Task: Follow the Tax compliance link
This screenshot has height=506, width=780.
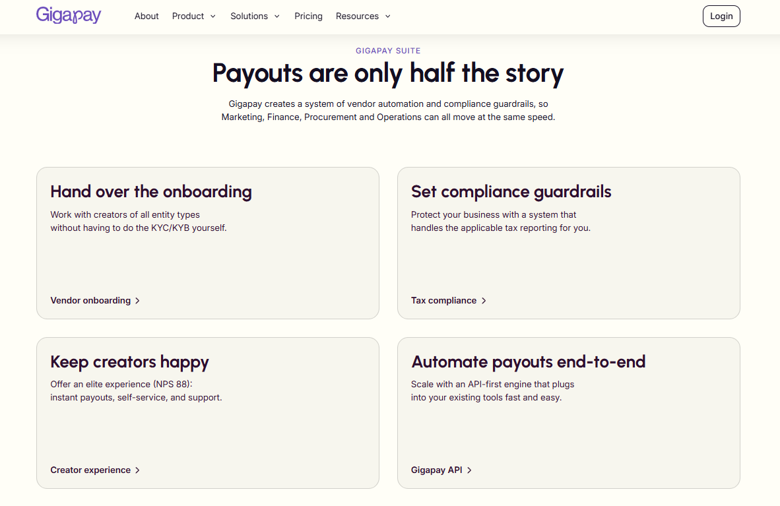Action: coord(443,301)
